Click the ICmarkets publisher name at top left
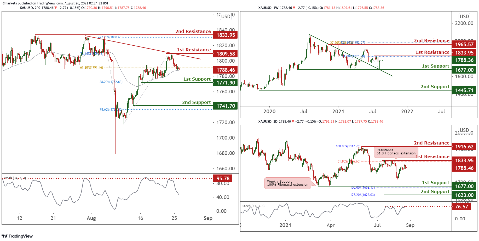 9,3
